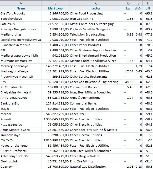Click Other Steel sector cell

point(96,114)
